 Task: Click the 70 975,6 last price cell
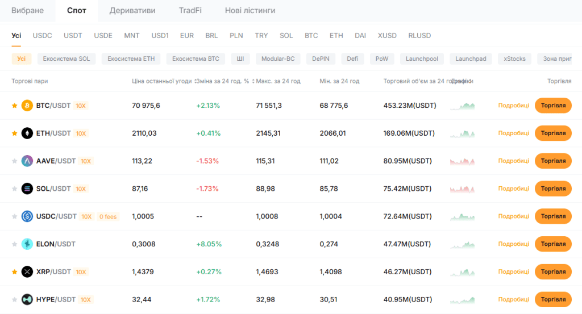click(146, 106)
